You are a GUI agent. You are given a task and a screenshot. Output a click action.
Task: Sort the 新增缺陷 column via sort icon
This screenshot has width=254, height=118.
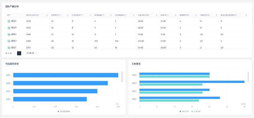click(x=111, y=15)
